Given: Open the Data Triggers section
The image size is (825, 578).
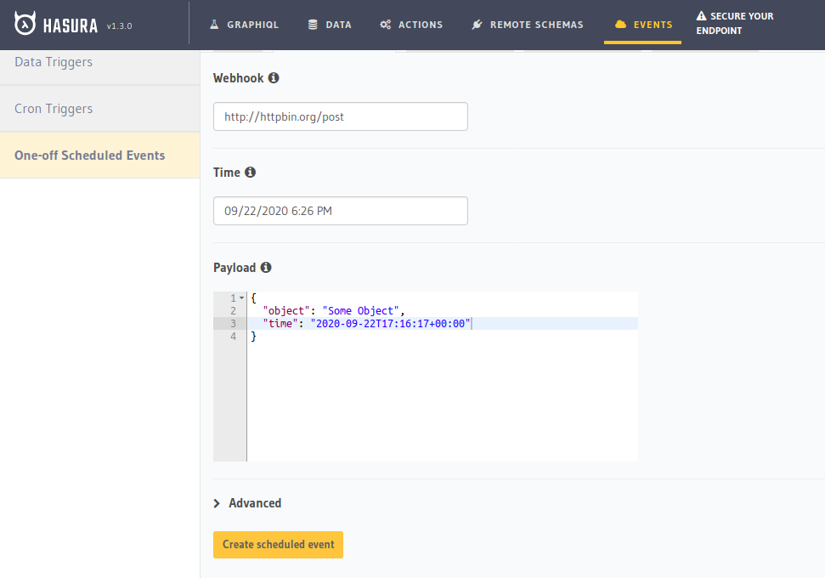Looking at the screenshot, I should pyautogui.click(x=54, y=61).
